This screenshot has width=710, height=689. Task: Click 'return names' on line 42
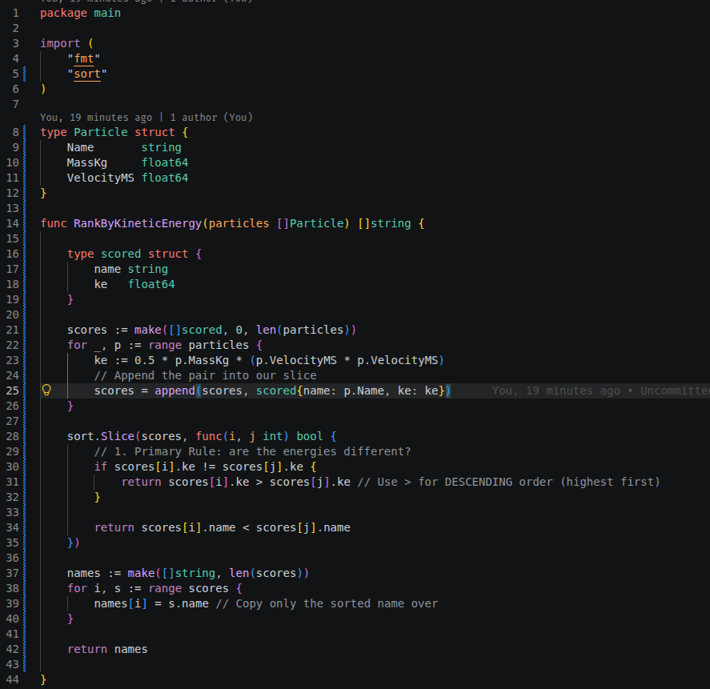(107, 649)
